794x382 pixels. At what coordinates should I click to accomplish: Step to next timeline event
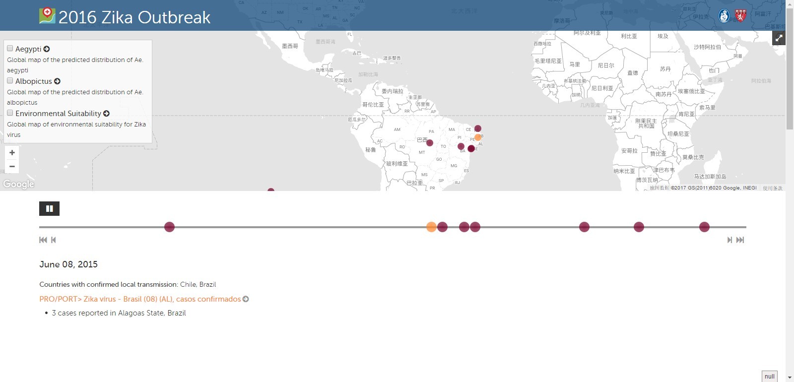point(729,240)
